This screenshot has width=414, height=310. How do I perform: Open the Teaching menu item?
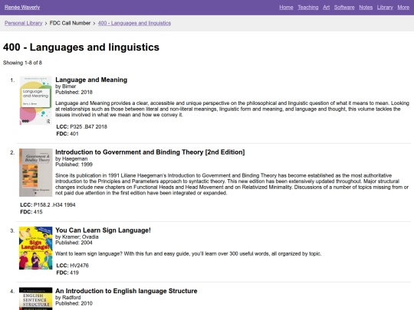[308, 8]
